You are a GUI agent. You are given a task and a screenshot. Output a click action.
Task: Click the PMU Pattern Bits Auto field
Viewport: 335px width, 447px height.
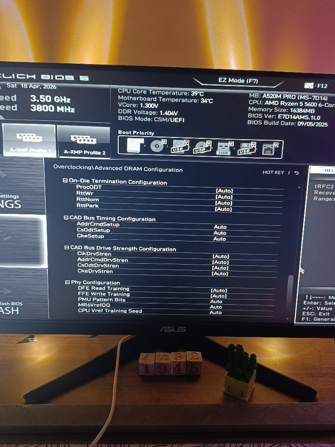coord(216,301)
